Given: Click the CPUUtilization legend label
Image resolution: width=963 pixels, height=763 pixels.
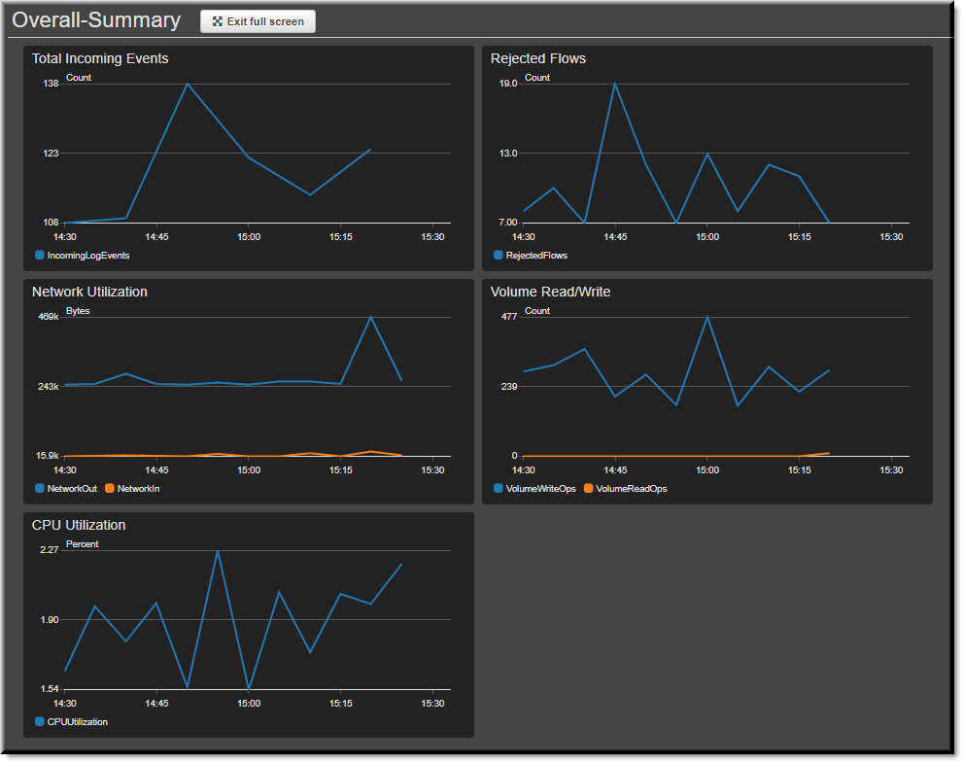Looking at the screenshot, I should pyautogui.click(x=78, y=722).
